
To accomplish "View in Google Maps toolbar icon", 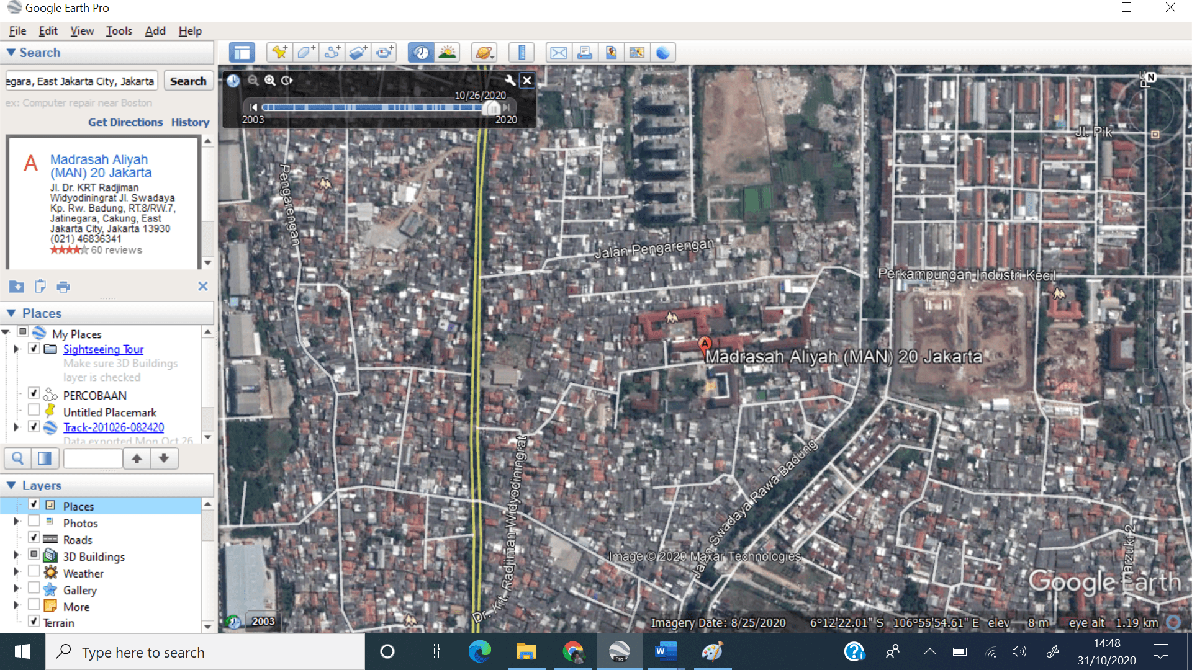I will 637,53.
